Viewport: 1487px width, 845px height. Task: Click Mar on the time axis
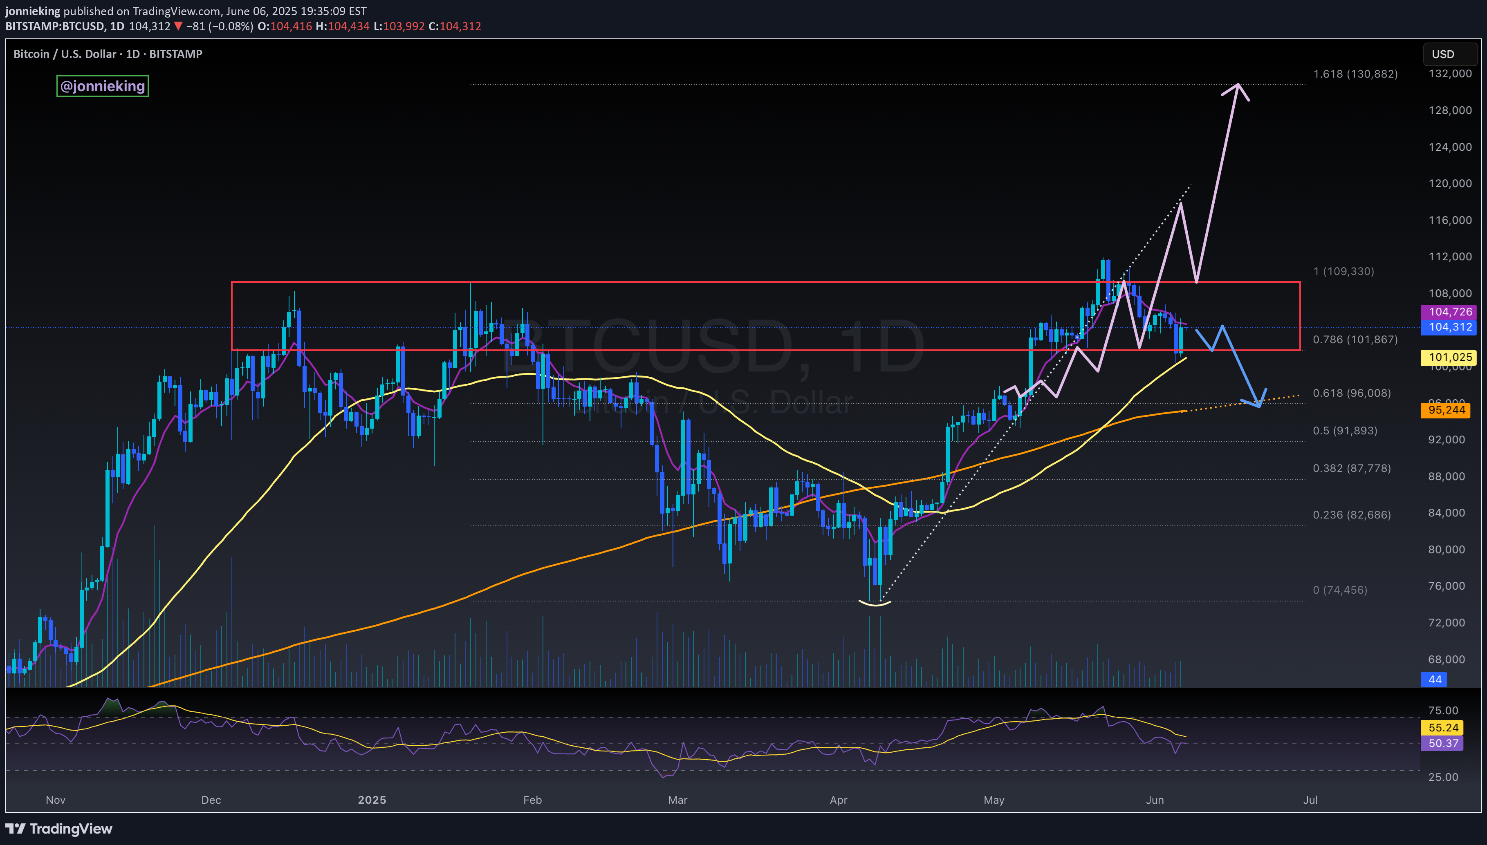tap(677, 800)
